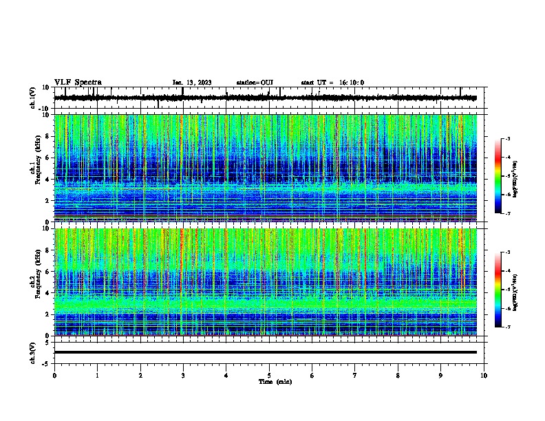Click the "6" kHz tick on ch.2 frequency axis
Image resolution: width=545 pixels, height=421 pixels.
pyautogui.click(x=48, y=271)
